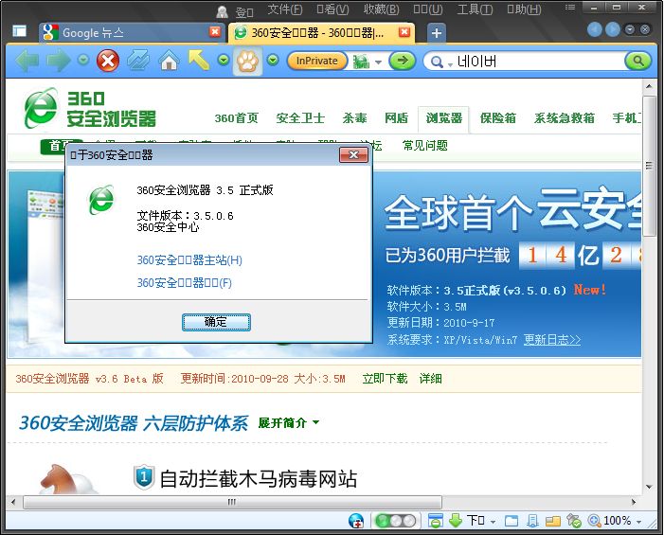
Task: Refresh the page using the blue arrows icon
Action: click(138, 61)
